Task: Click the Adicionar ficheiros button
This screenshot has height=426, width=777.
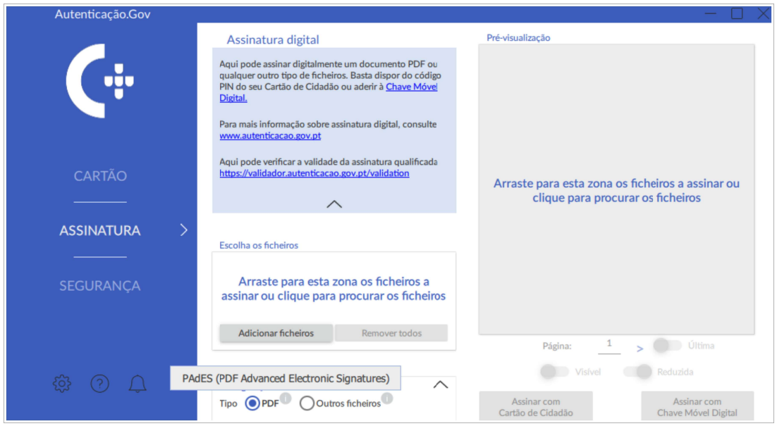Action: click(x=276, y=333)
